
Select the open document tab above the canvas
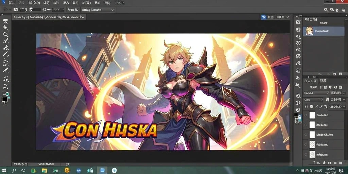[x=49, y=17]
